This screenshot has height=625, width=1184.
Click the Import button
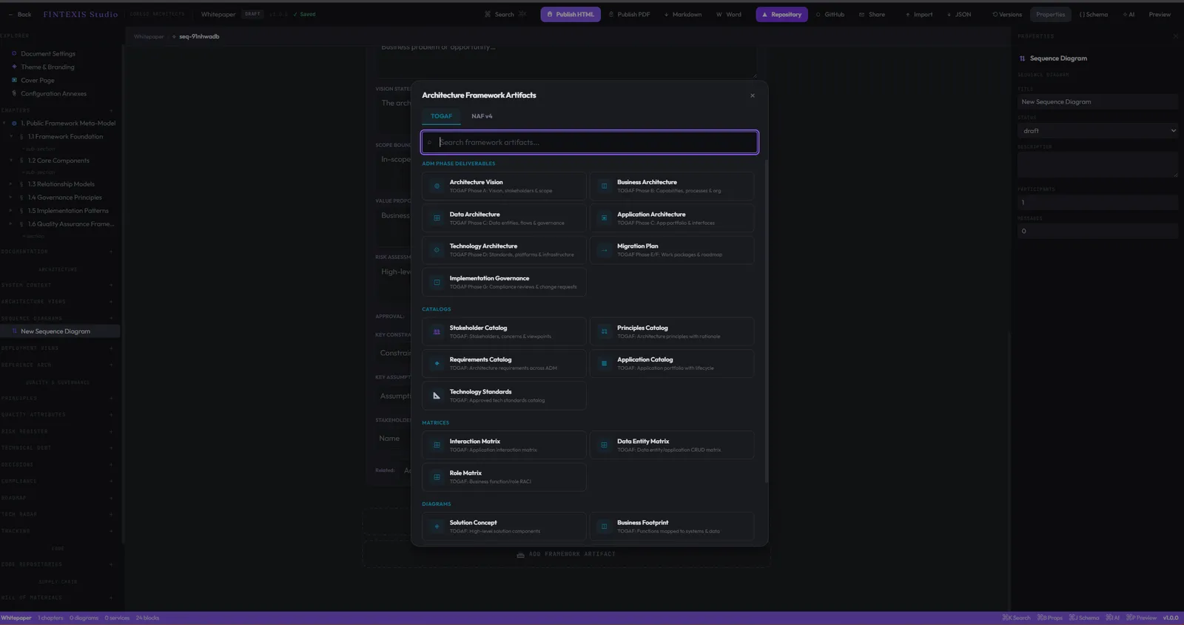pyautogui.click(x=919, y=14)
